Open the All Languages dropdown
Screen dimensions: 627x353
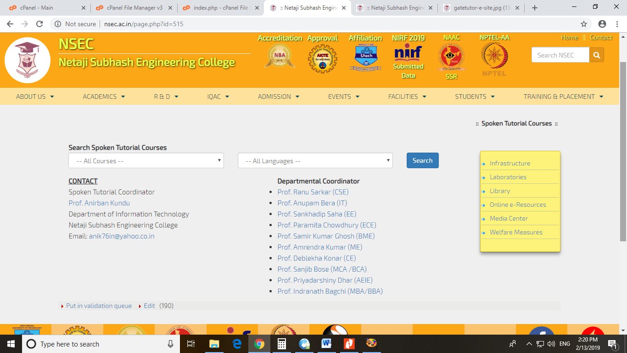point(315,161)
